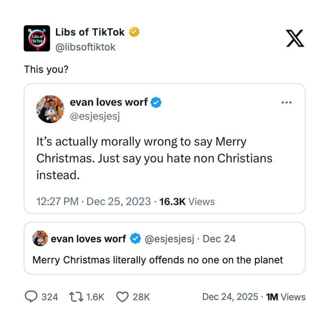This screenshot has width=328, height=327.
Task: Like the tweet with the heart icon
Action: click(x=122, y=297)
